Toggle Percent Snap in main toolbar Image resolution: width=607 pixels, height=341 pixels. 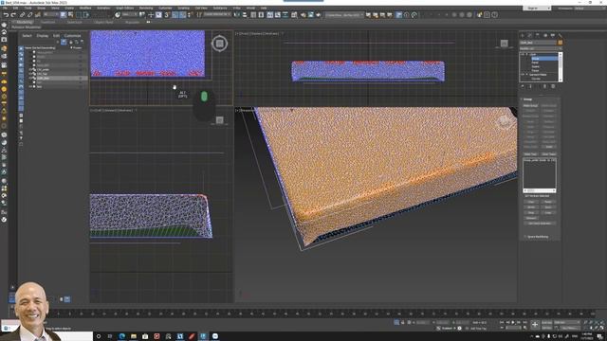click(182, 15)
